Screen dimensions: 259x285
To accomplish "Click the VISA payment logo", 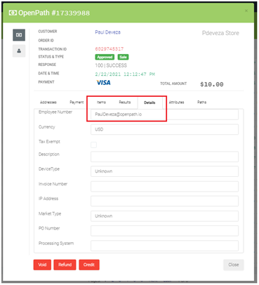I will pyautogui.click(x=103, y=83).
